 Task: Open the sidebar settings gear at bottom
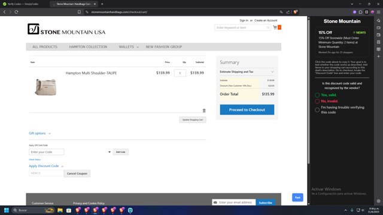point(378,201)
